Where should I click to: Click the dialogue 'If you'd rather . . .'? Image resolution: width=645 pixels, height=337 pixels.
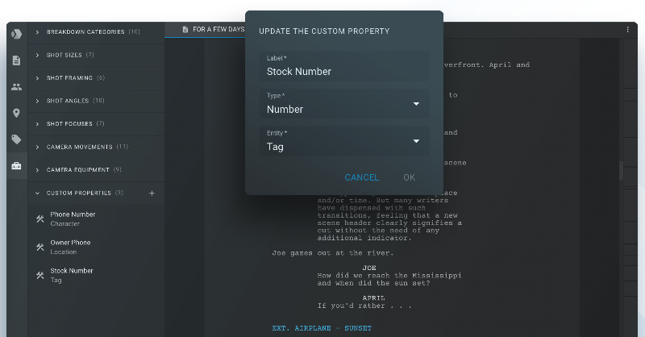[x=364, y=306]
